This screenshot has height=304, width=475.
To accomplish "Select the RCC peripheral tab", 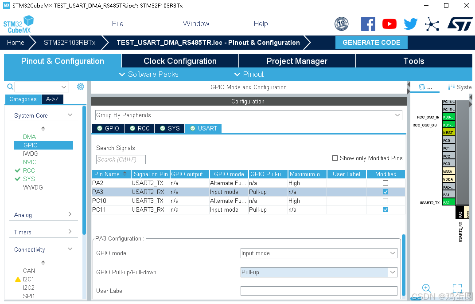I will (140, 128).
